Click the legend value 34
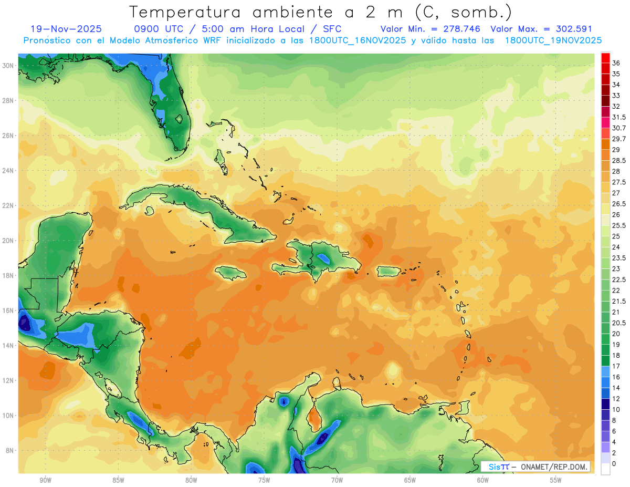 (x=616, y=85)
